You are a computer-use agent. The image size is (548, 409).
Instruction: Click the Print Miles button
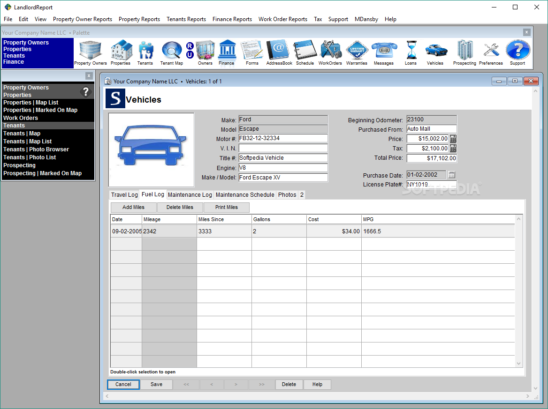coord(227,207)
